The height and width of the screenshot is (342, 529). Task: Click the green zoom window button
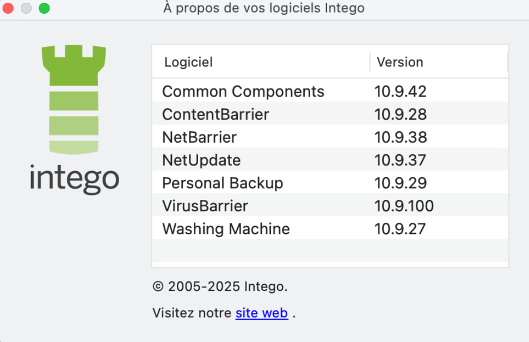coord(44,8)
